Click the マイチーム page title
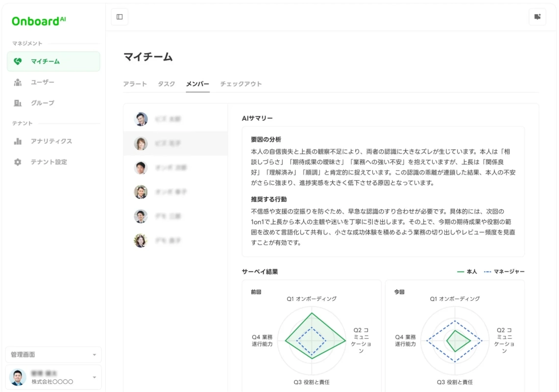 [x=148, y=57]
